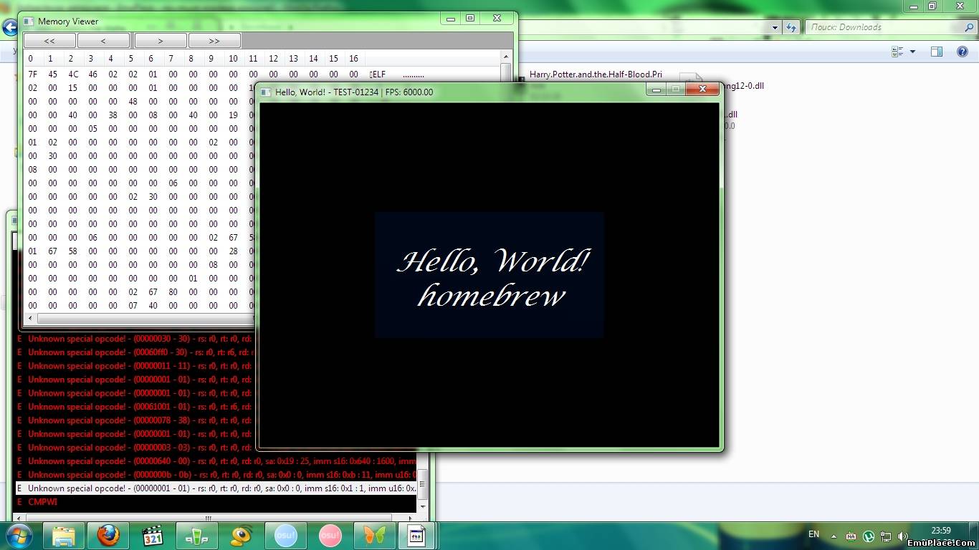Jump to first page with << button
The height and width of the screenshot is (550, 979).
point(49,41)
